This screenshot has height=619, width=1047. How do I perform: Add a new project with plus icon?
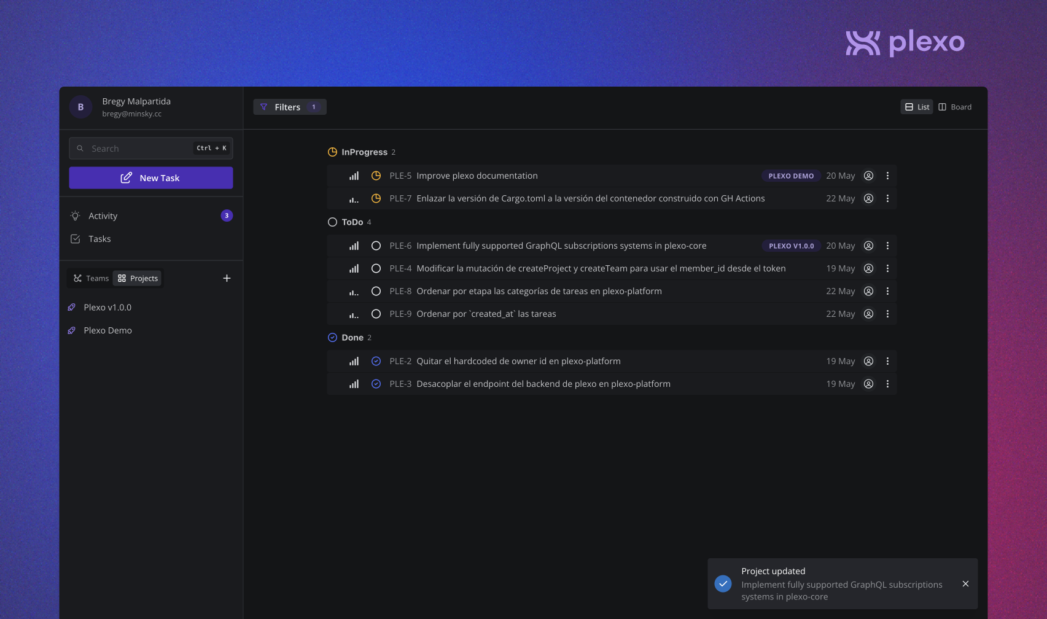pyautogui.click(x=227, y=278)
